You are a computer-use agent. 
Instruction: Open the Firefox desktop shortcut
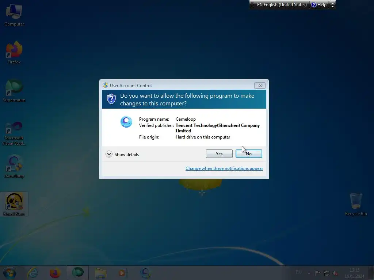pos(14,52)
